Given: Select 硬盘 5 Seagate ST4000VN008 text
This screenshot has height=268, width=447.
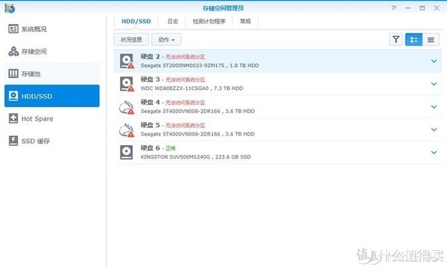Looking at the screenshot, I should coord(197,134).
